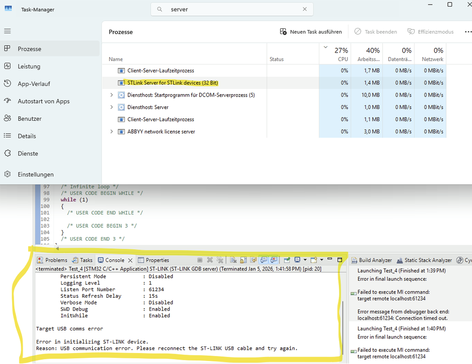Click Neuen Task ausführen button

(x=311, y=32)
